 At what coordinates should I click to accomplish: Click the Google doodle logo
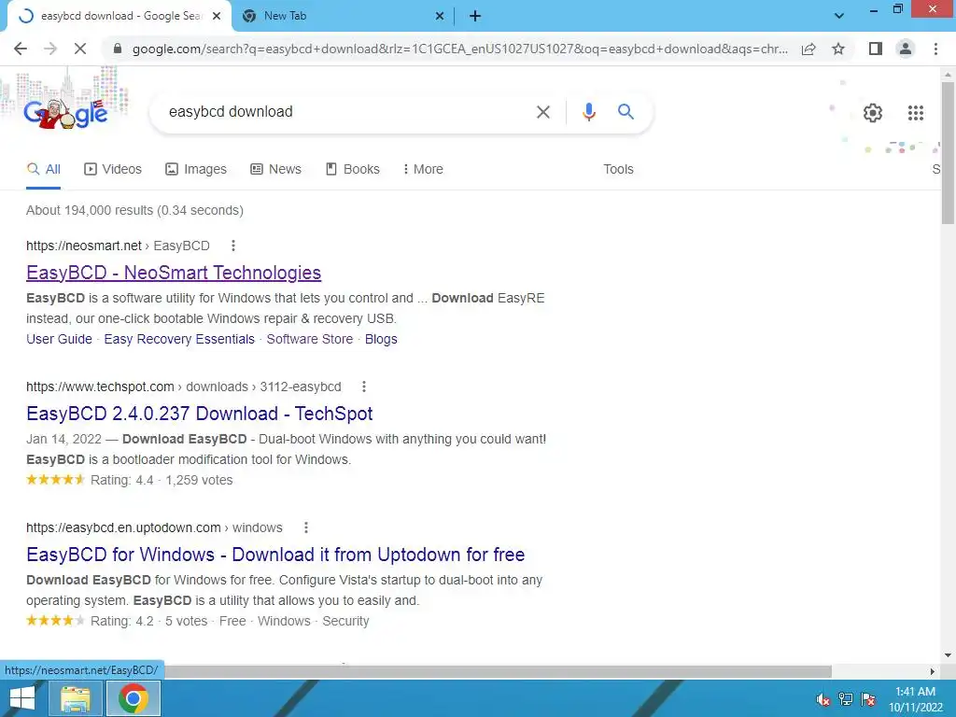[65, 113]
